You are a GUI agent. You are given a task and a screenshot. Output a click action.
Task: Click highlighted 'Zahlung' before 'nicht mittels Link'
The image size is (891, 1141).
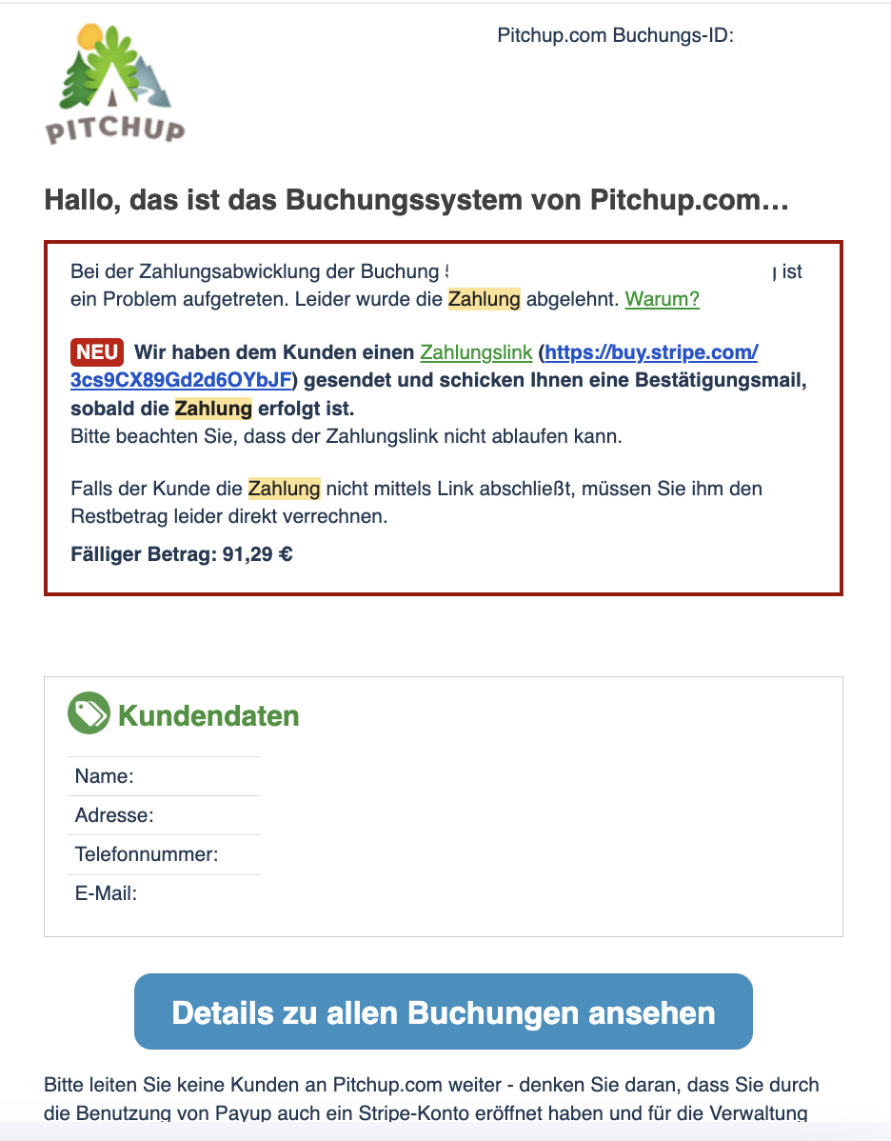click(x=284, y=489)
